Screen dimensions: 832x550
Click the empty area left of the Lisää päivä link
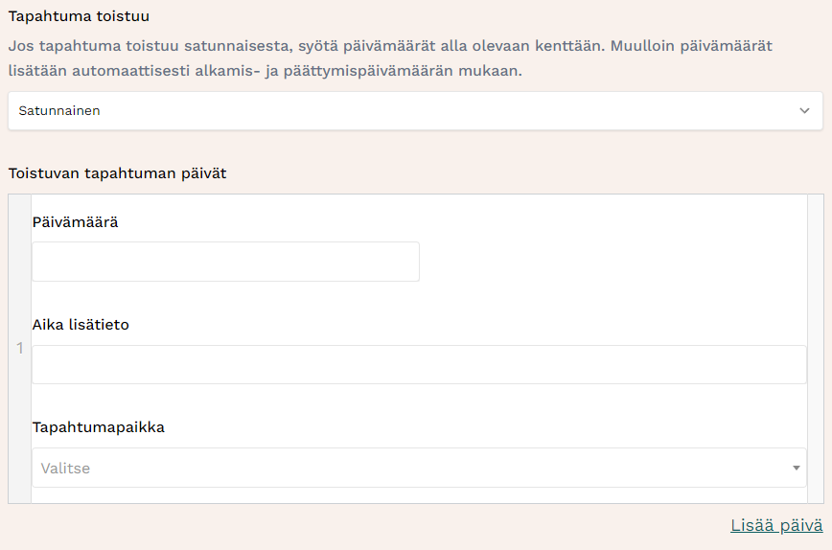pos(383,525)
